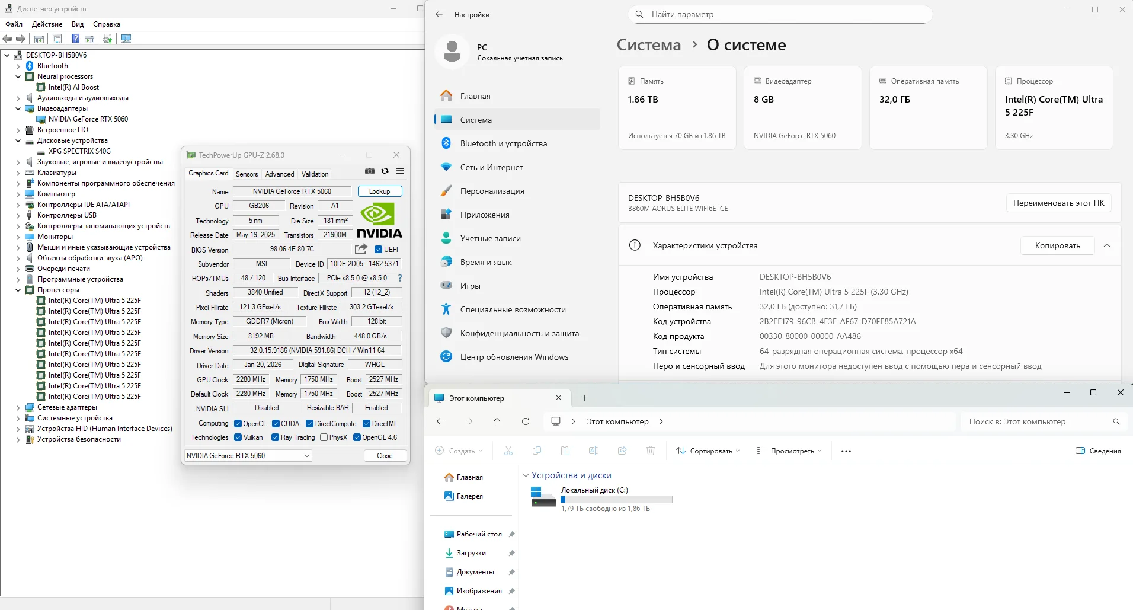
Task: Open the Вид menu
Action: (78, 24)
